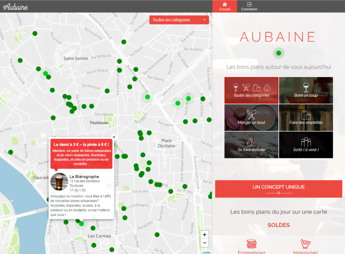Viewport: 345px width, 254px height.
Task: Zoom in on the map
Action: coord(205,234)
